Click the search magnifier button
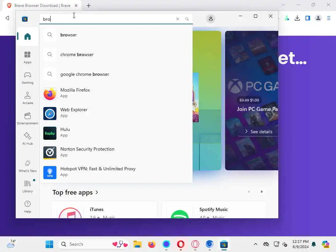Viewport: 336px width, 252px height. pyautogui.click(x=187, y=19)
